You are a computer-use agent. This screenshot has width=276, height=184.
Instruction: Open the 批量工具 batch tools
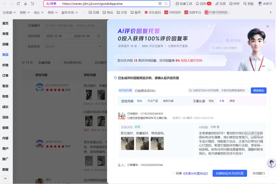coord(184,4)
